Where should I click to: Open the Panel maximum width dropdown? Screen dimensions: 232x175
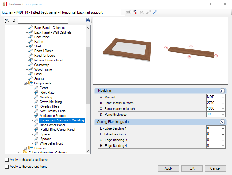pos(223,103)
